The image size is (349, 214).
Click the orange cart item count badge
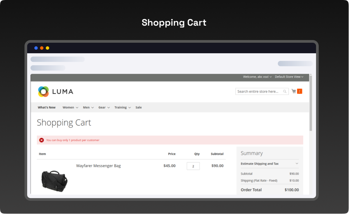(x=299, y=91)
